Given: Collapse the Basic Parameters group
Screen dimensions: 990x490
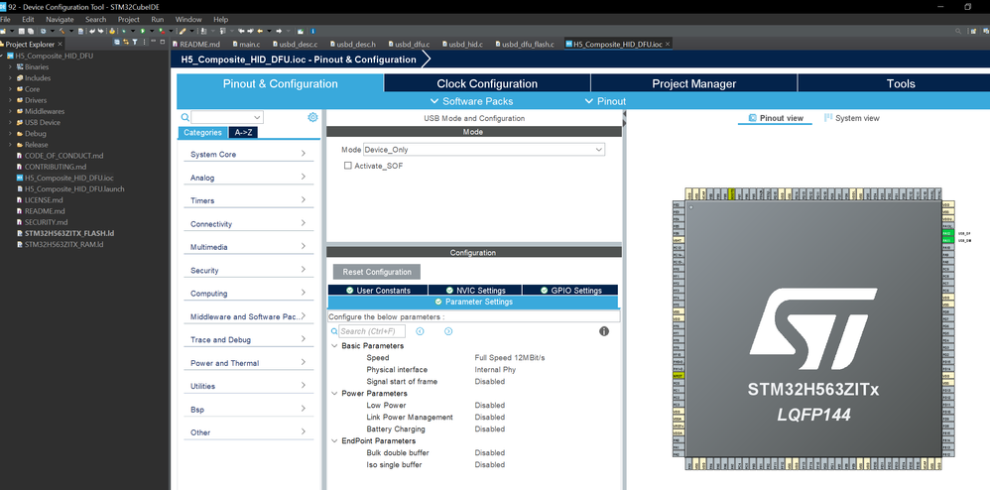Looking at the screenshot, I should [334, 346].
